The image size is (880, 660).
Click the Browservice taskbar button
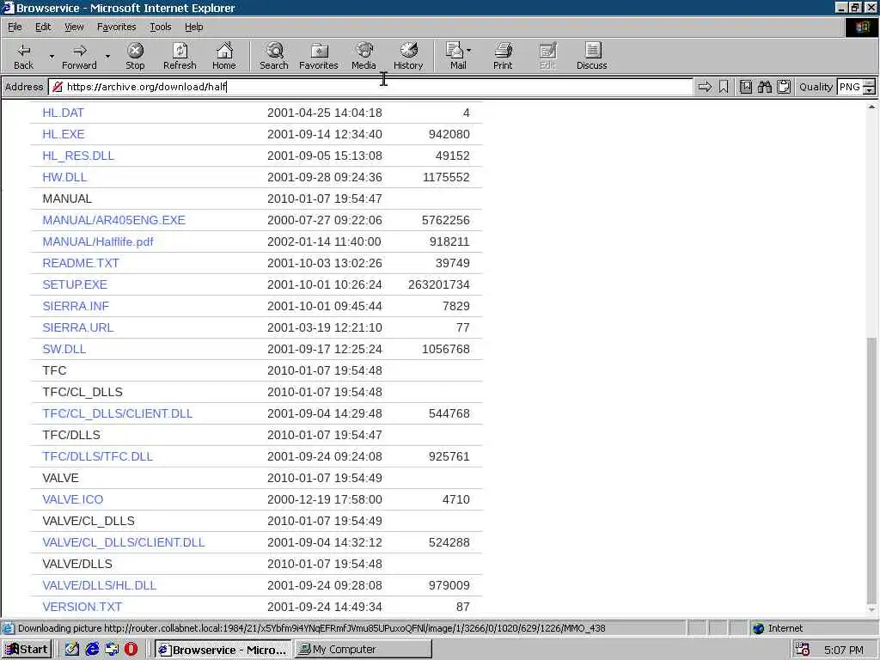pyautogui.click(x=223, y=650)
